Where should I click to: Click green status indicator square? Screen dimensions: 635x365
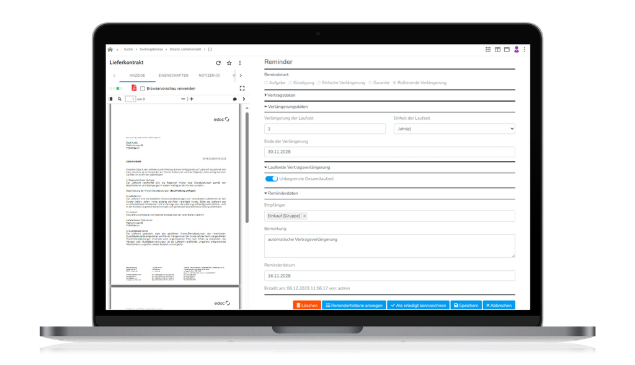tap(118, 88)
